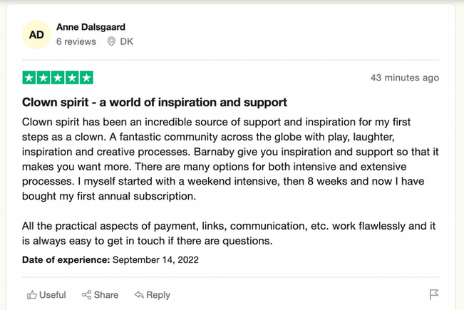Click the AD profile avatar
The height and width of the screenshot is (310, 464).
[x=36, y=34]
